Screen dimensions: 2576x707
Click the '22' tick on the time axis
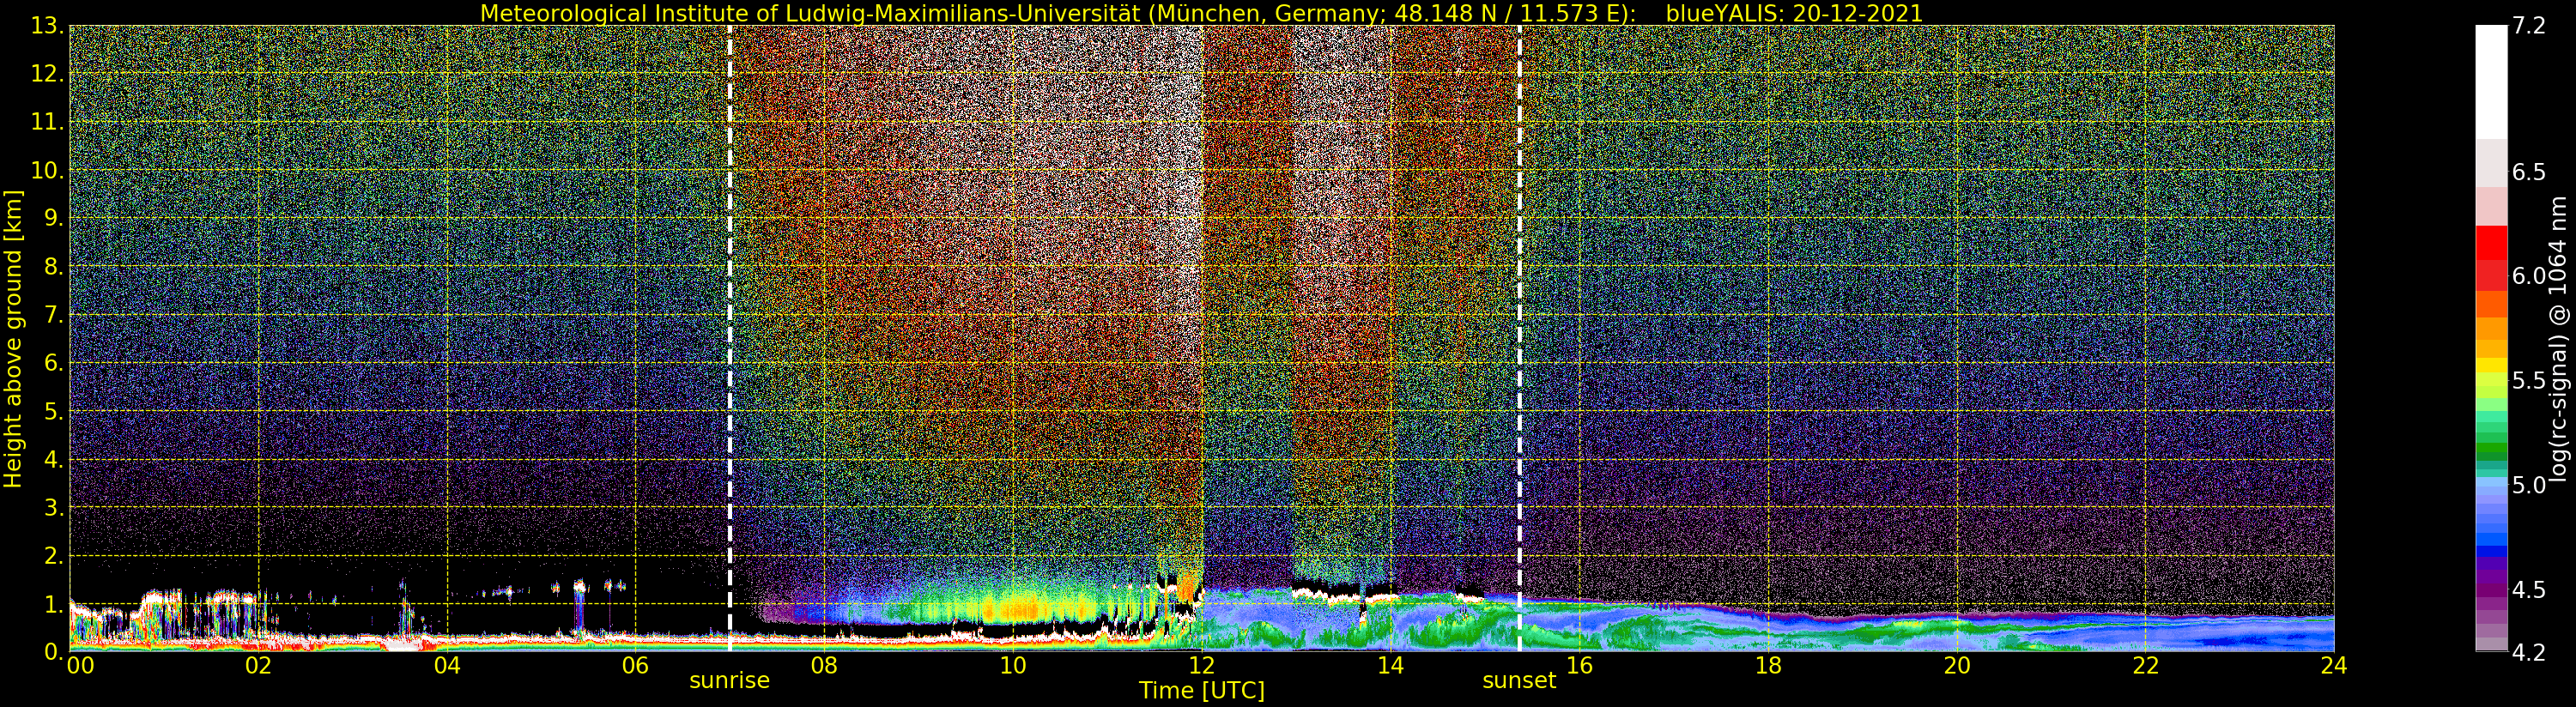tap(2146, 666)
